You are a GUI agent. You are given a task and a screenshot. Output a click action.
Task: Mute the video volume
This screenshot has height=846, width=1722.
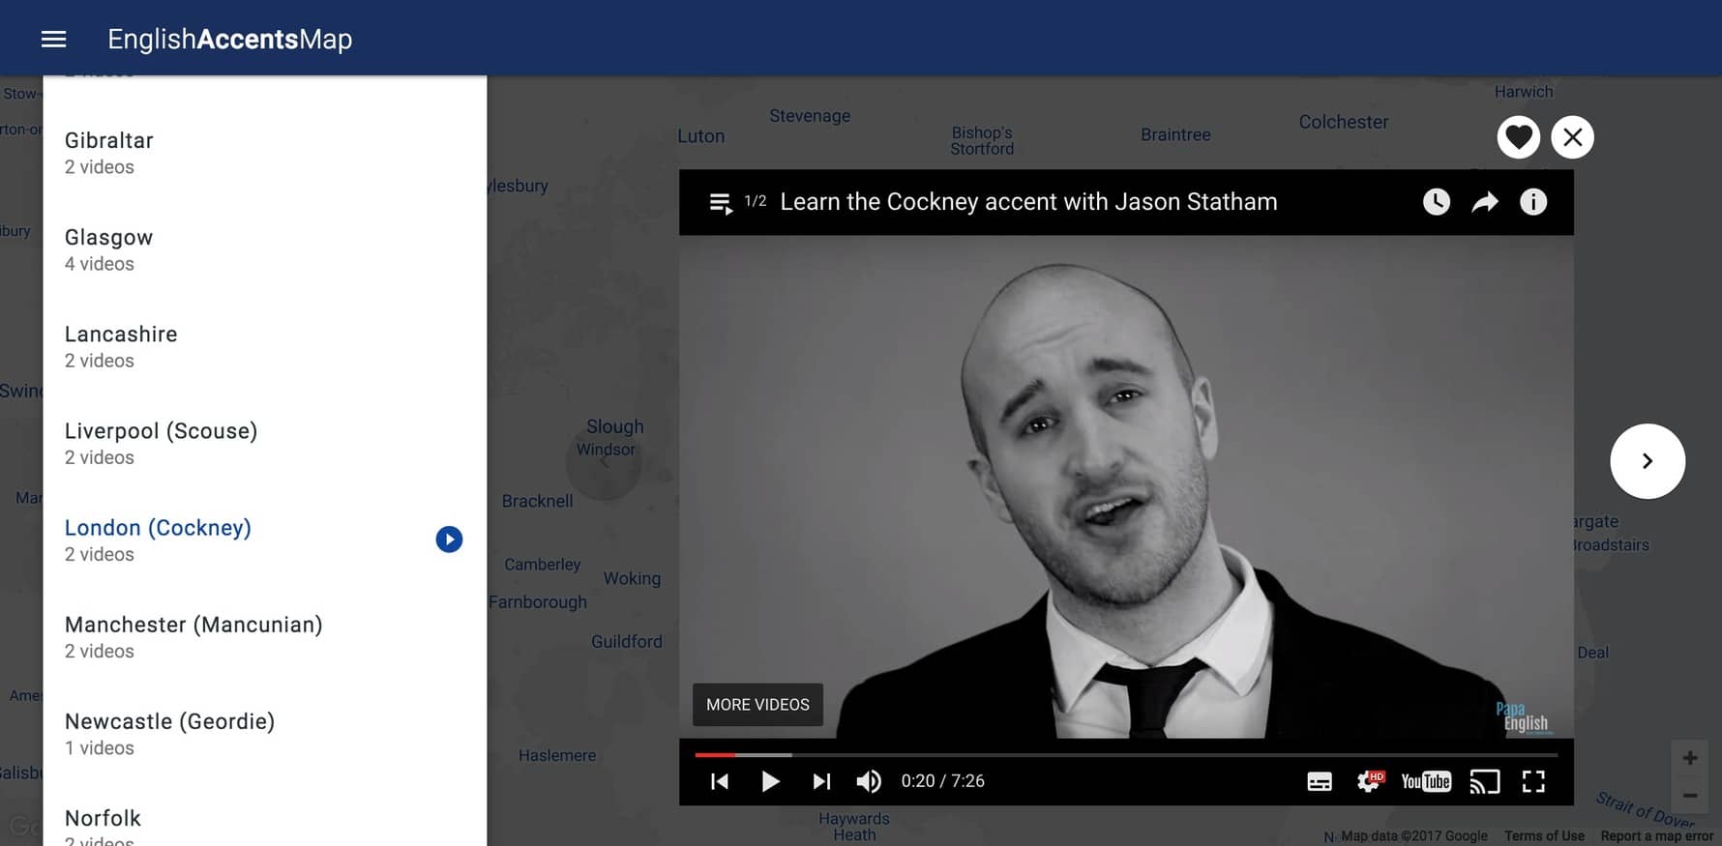tap(869, 781)
